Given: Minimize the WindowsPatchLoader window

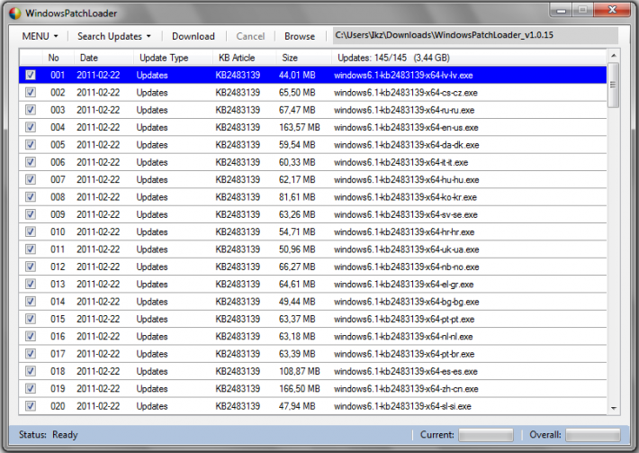Looking at the screenshot, I should coord(562,10).
